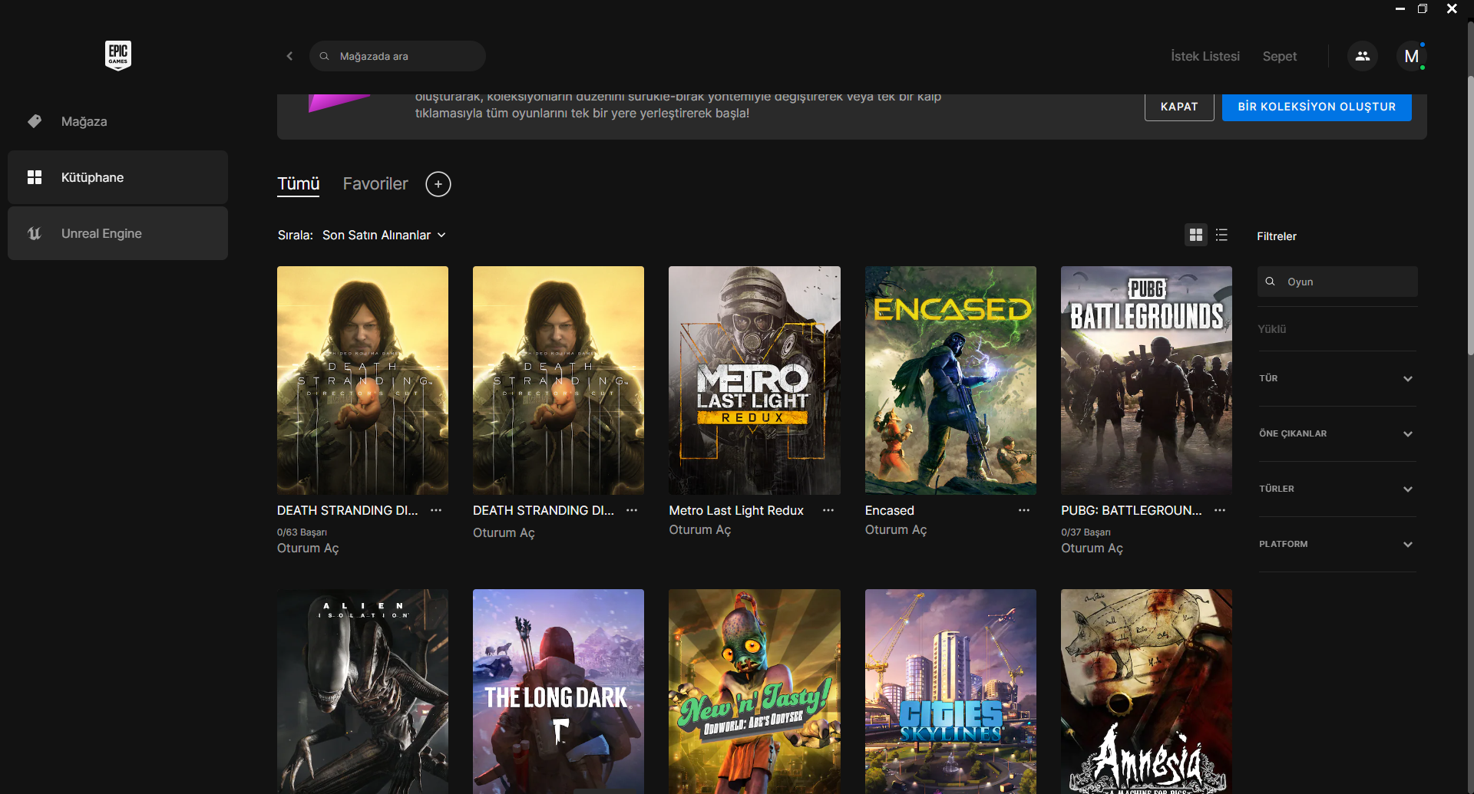
Task: Click BİR KOLEKSİYON OLUŞTUR button
Action: (x=1317, y=107)
